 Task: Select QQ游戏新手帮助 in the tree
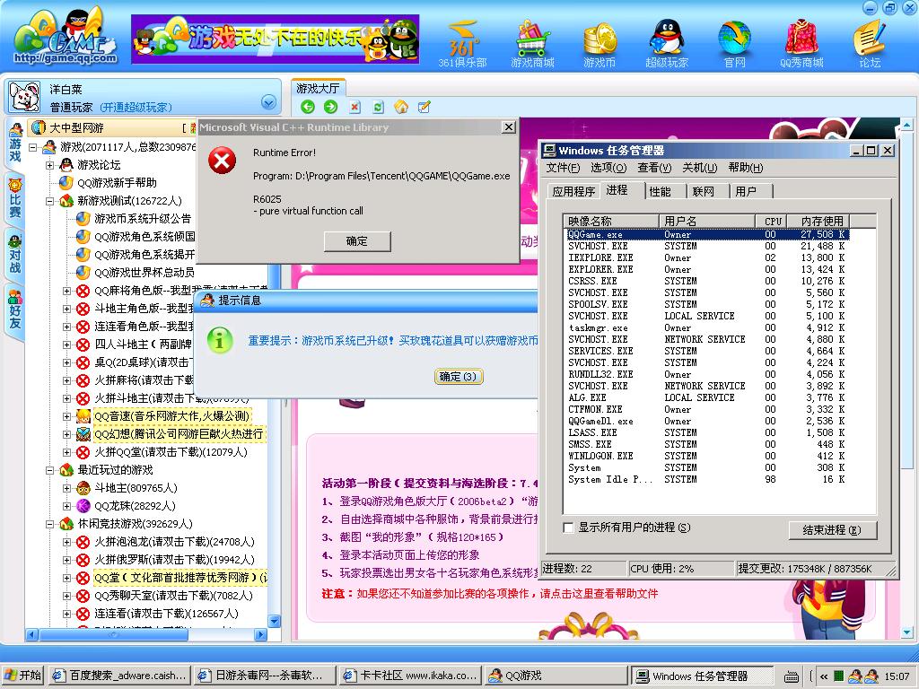(x=117, y=183)
